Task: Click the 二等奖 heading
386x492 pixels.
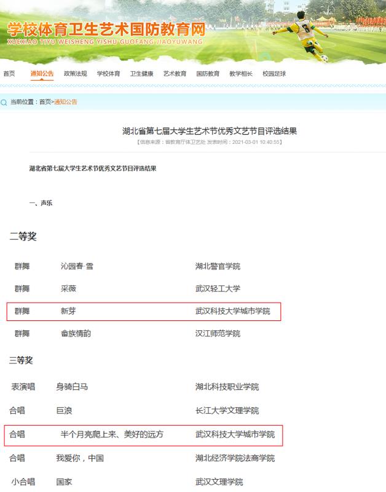Action: point(23,237)
